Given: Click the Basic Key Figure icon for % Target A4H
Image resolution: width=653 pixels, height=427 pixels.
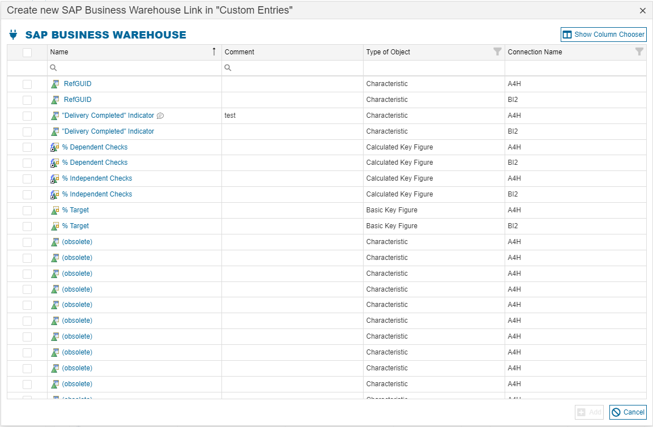Looking at the screenshot, I should (55, 210).
